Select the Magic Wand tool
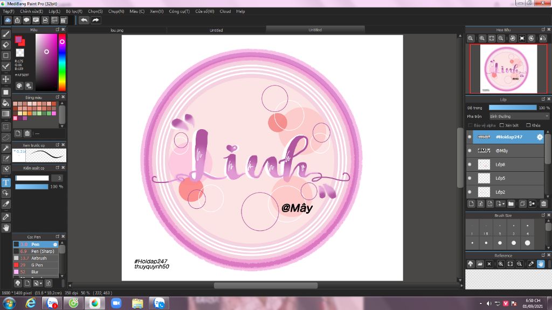552x310 pixels. pyautogui.click(x=6, y=148)
